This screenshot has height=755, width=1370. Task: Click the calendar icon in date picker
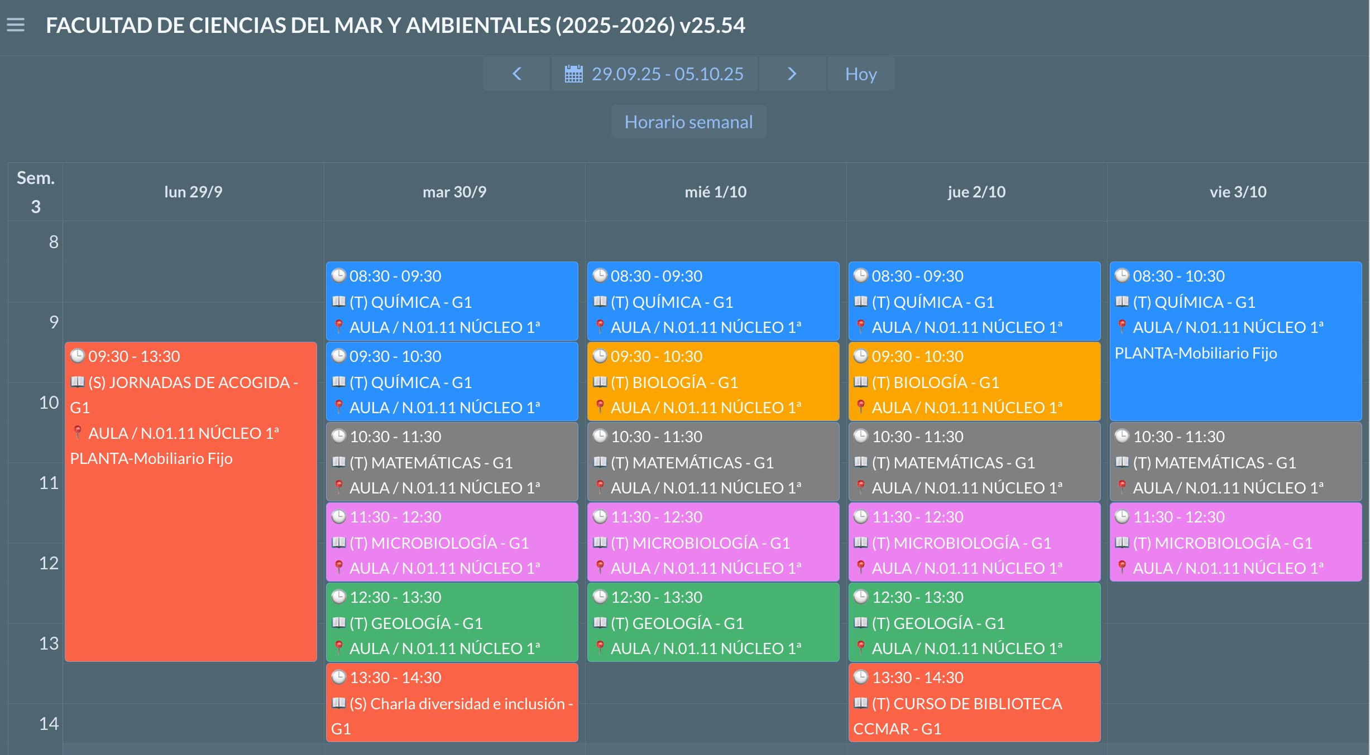pyautogui.click(x=573, y=74)
